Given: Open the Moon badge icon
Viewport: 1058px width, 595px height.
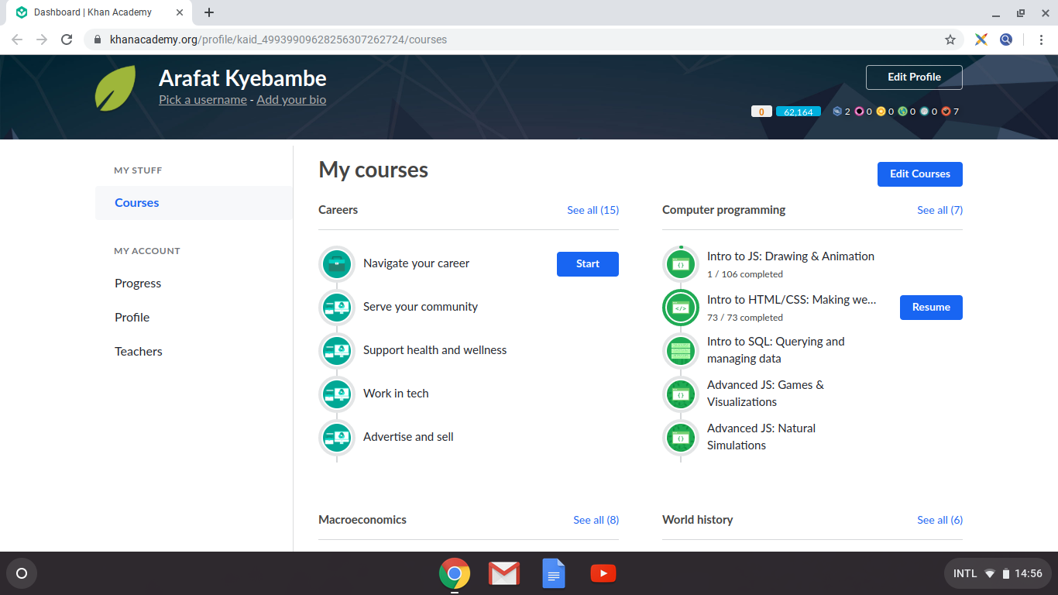Looking at the screenshot, I should point(924,112).
